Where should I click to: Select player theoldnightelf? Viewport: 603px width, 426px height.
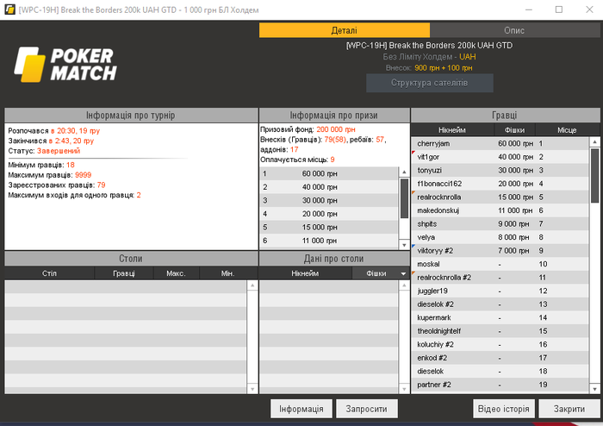click(500, 331)
